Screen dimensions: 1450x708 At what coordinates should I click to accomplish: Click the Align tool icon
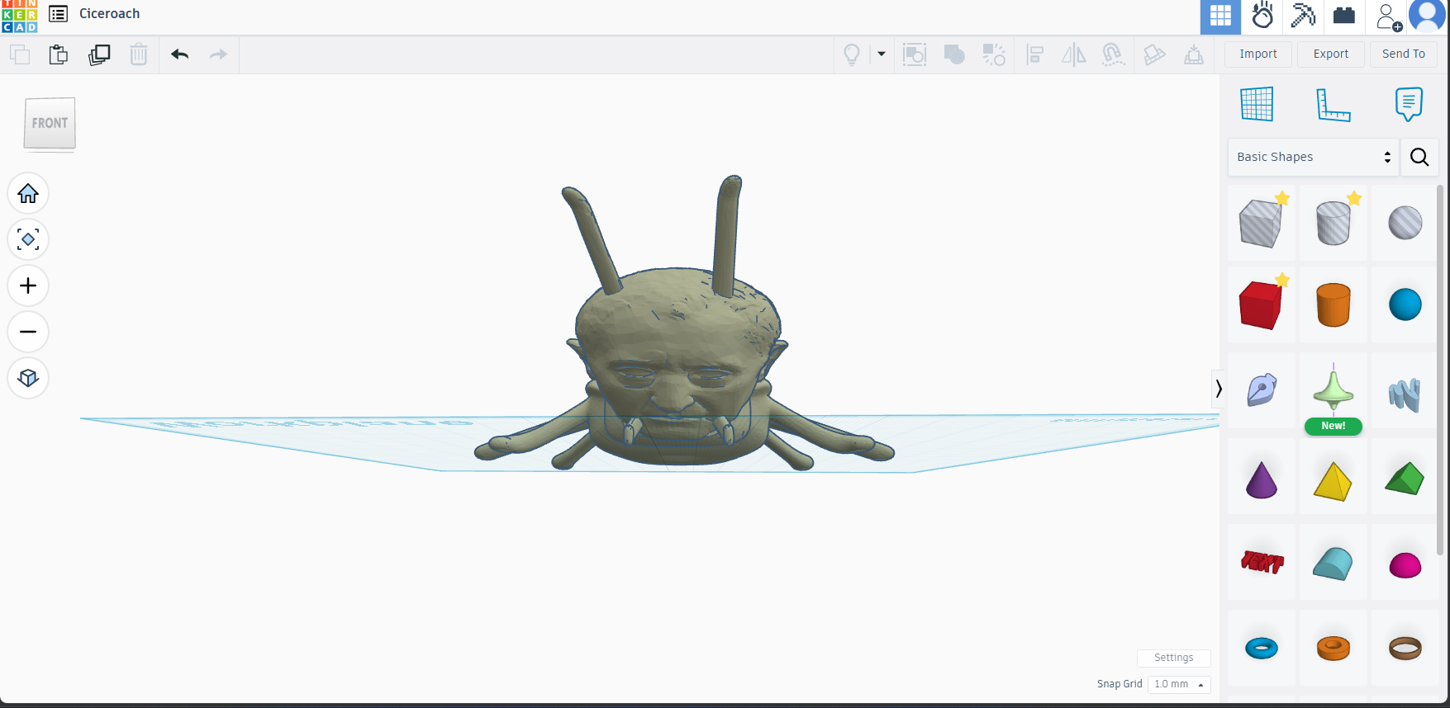pyautogui.click(x=1034, y=54)
